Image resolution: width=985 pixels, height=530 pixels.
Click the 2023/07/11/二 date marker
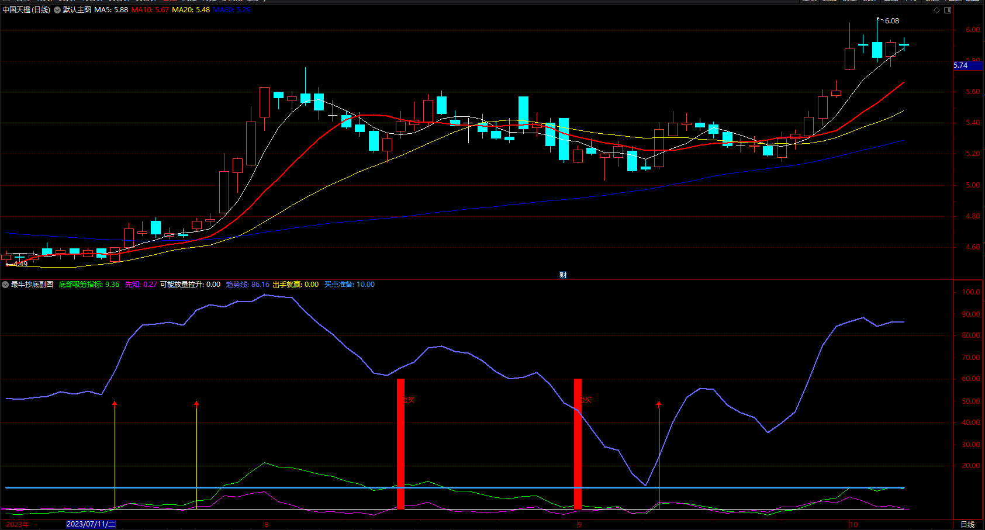[91, 524]
